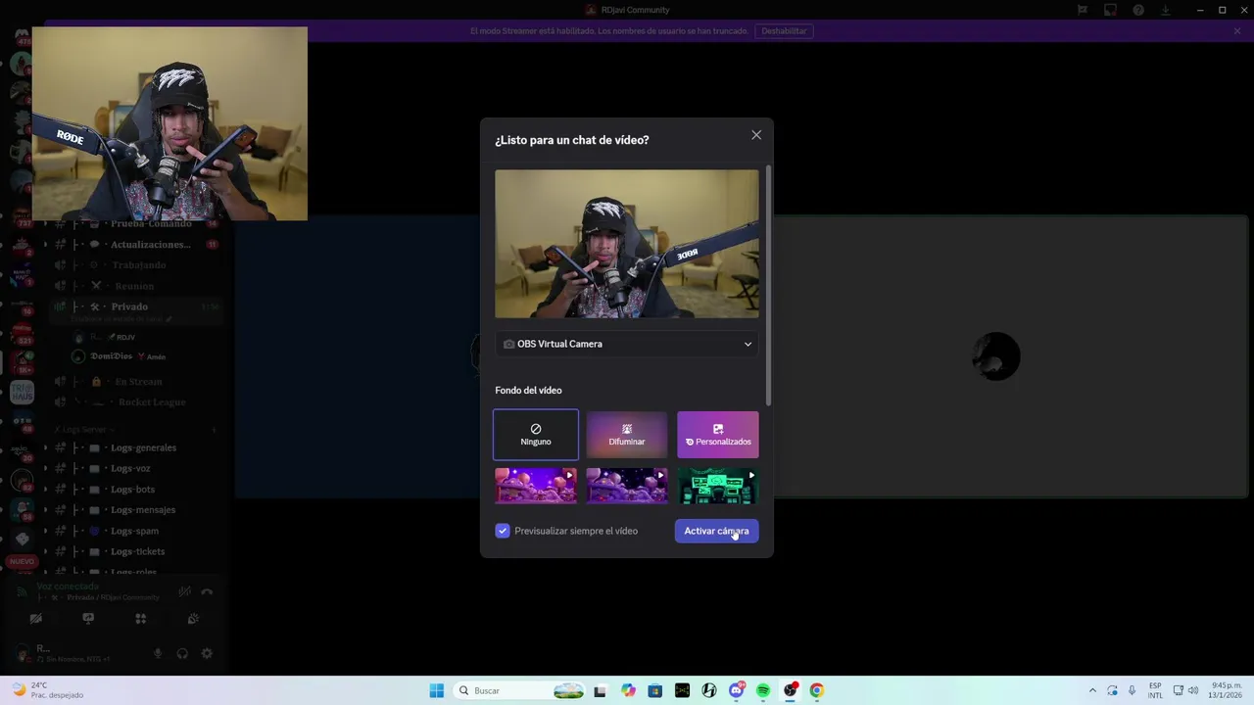Screen dimensions: 1254x705
Task: Toggle Previsualizar siempre el vídeo checkbox
Action: click(x=503, y=531)
